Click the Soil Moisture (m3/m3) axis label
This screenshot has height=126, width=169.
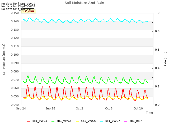pyautogui.click(x=4, y=59)
